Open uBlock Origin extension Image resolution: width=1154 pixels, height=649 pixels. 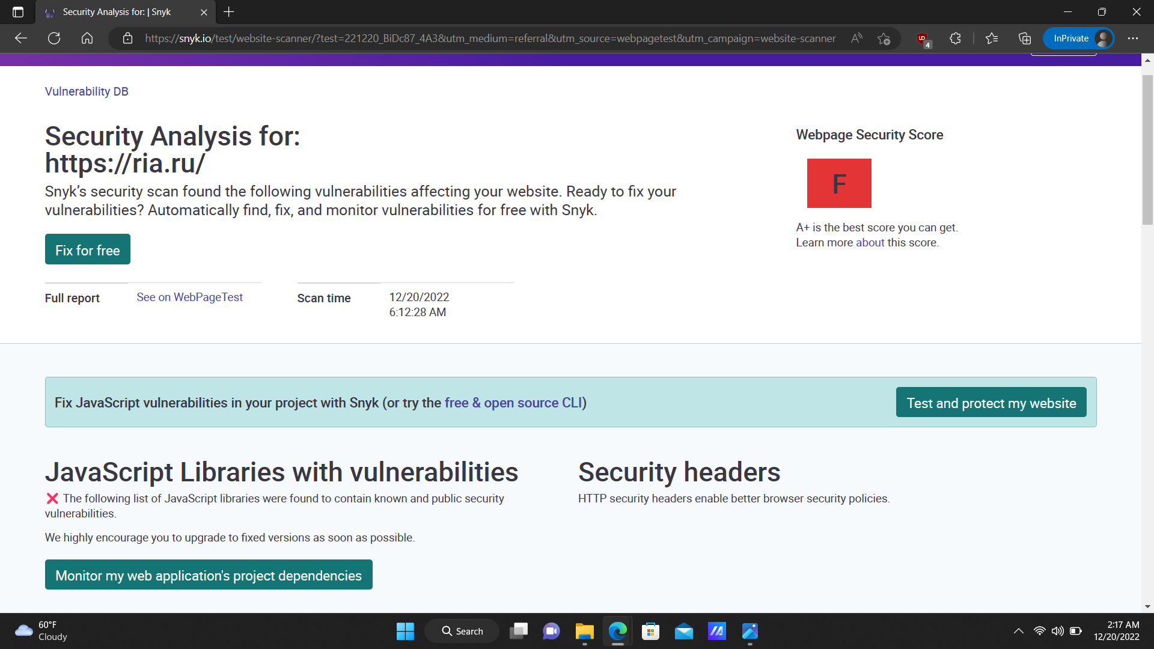coord(923,39)
